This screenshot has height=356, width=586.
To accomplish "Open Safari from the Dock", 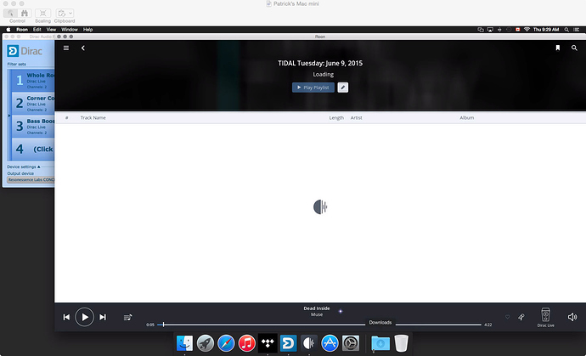I will coord(226,343).
